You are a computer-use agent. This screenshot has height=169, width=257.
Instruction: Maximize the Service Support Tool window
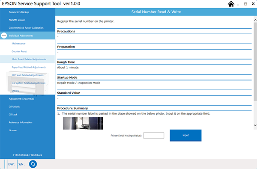pyautogui.click(x=245, y=4)
